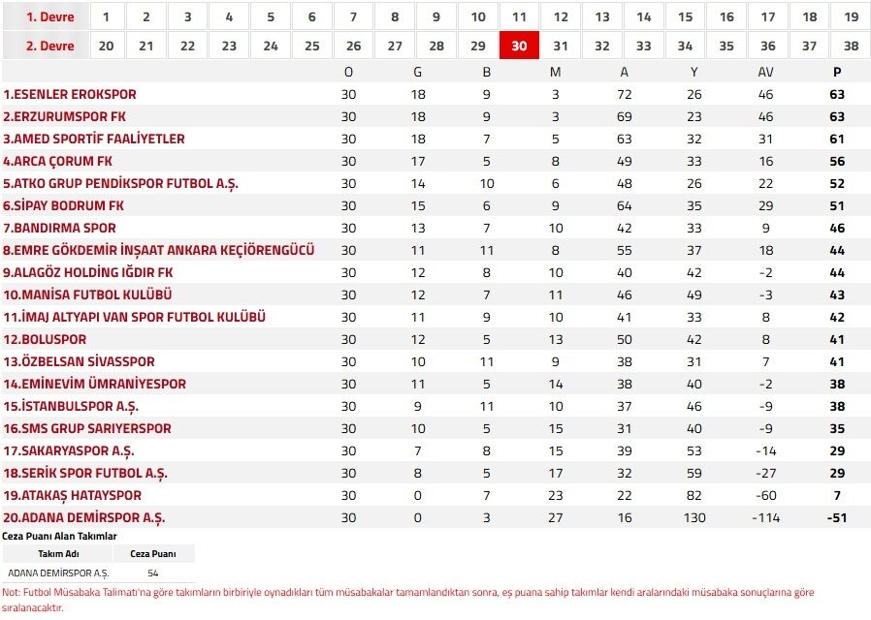The width and height of the screenshot is (871, 620).
Task: Click Boluspor team name
Action: tap(45, 340)
